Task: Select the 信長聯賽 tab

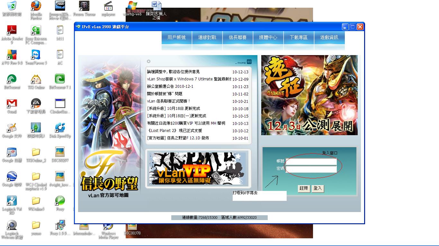Action: (238, 37)
